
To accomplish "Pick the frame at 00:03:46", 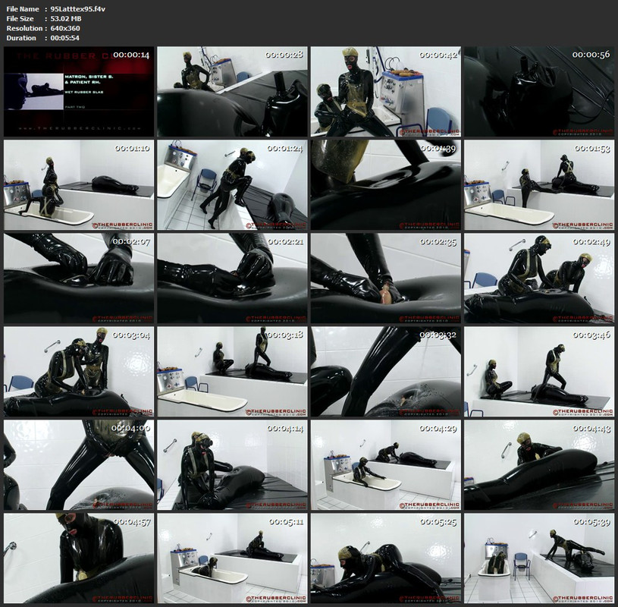I will coord(539,372).
